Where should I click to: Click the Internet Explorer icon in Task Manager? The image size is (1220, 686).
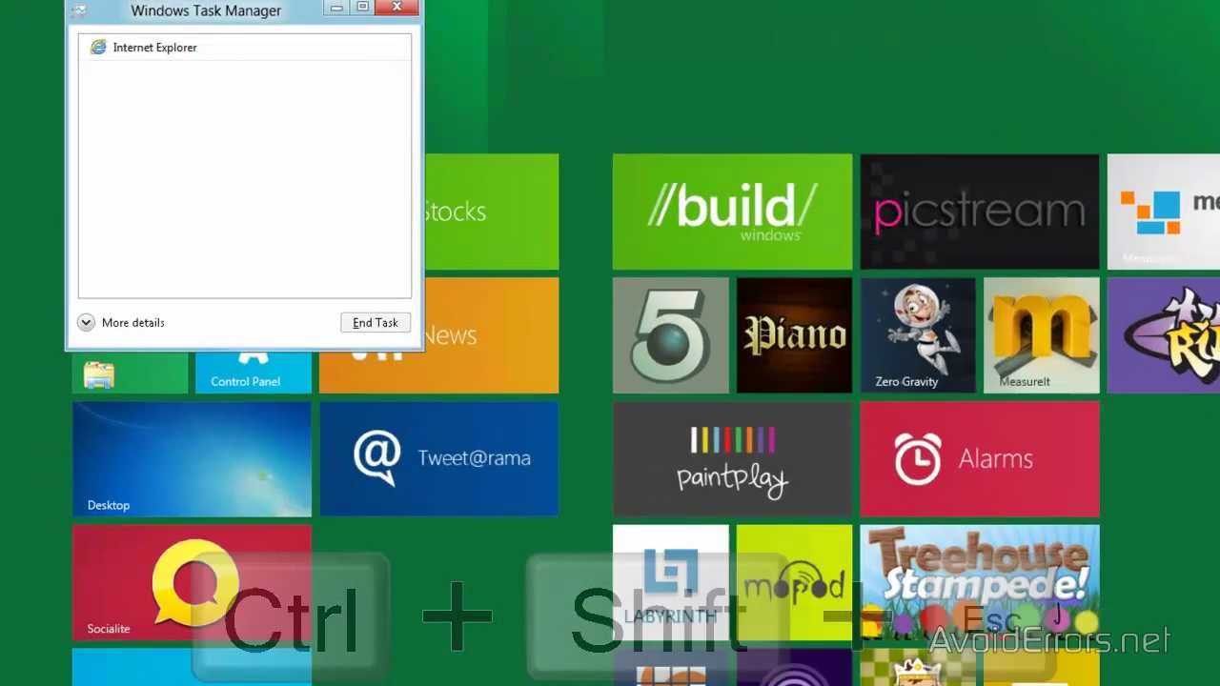click(x=98, y=48)
